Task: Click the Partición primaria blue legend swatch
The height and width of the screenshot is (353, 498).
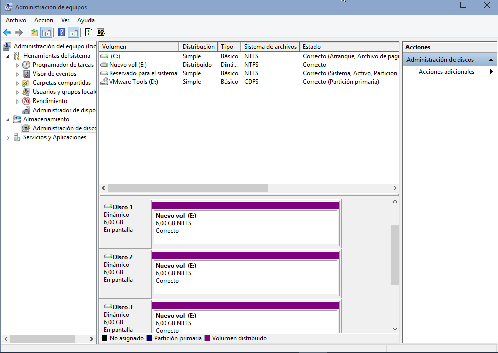Action: pyautogui.click(x=149, y=338)
